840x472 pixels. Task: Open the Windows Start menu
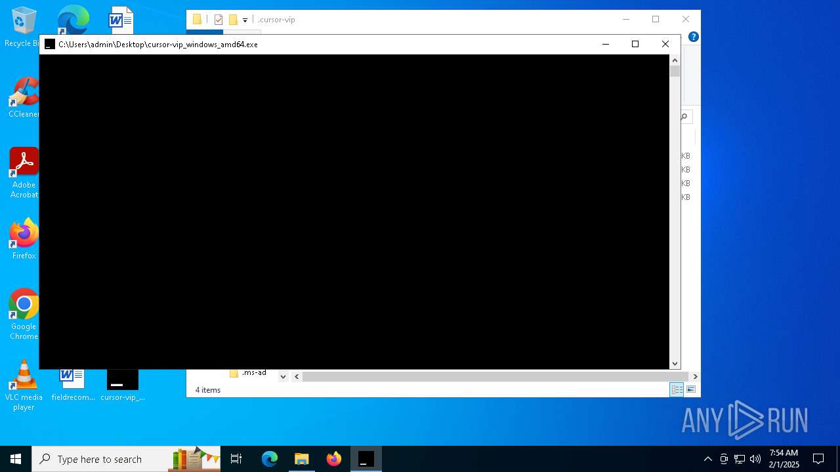(16, 459)
